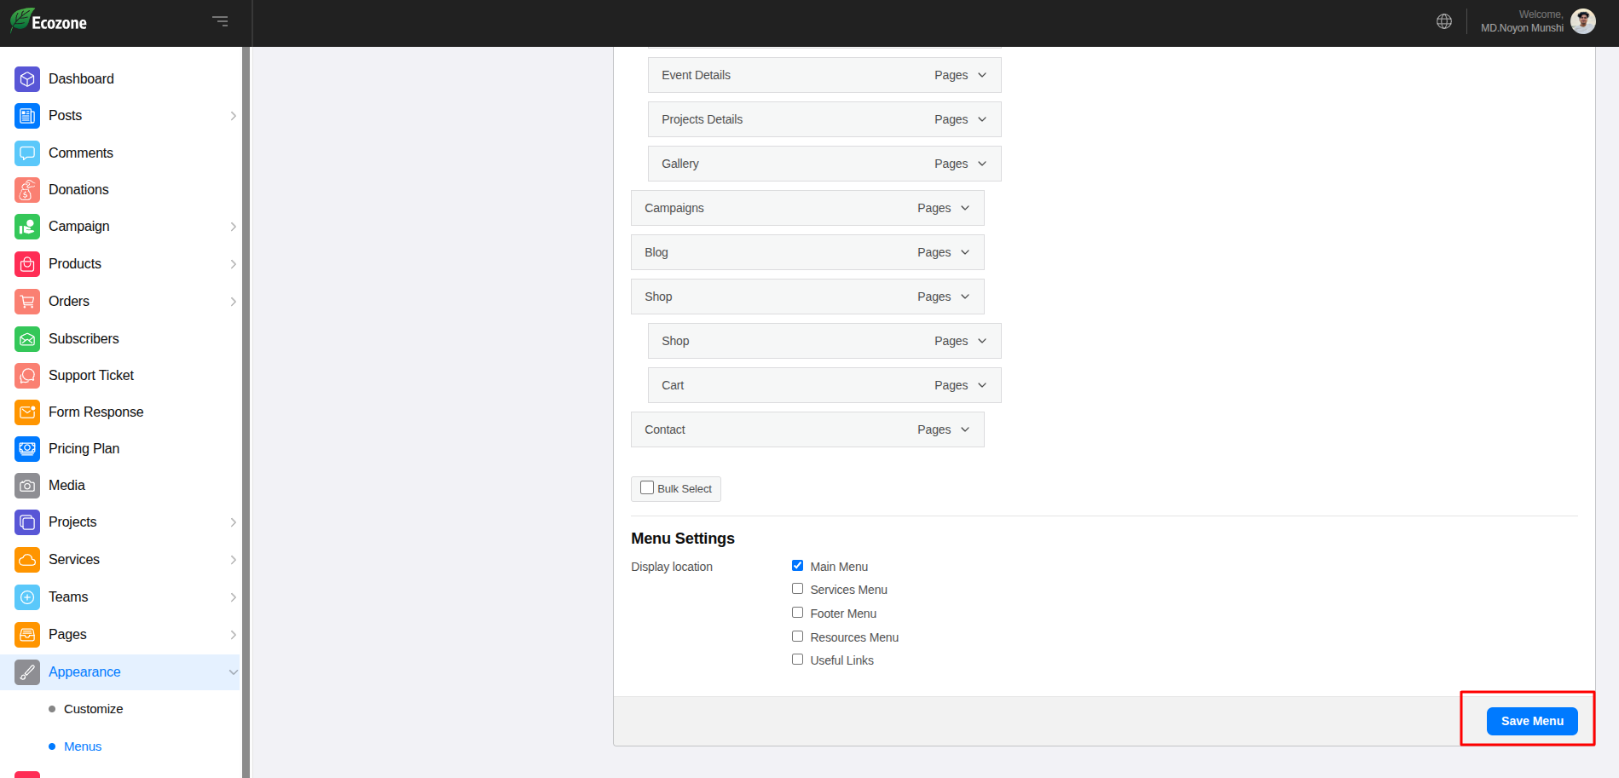Click the Services cloud icon
The height and width of the screenshot is (778, 1619).
coord(27,560)
